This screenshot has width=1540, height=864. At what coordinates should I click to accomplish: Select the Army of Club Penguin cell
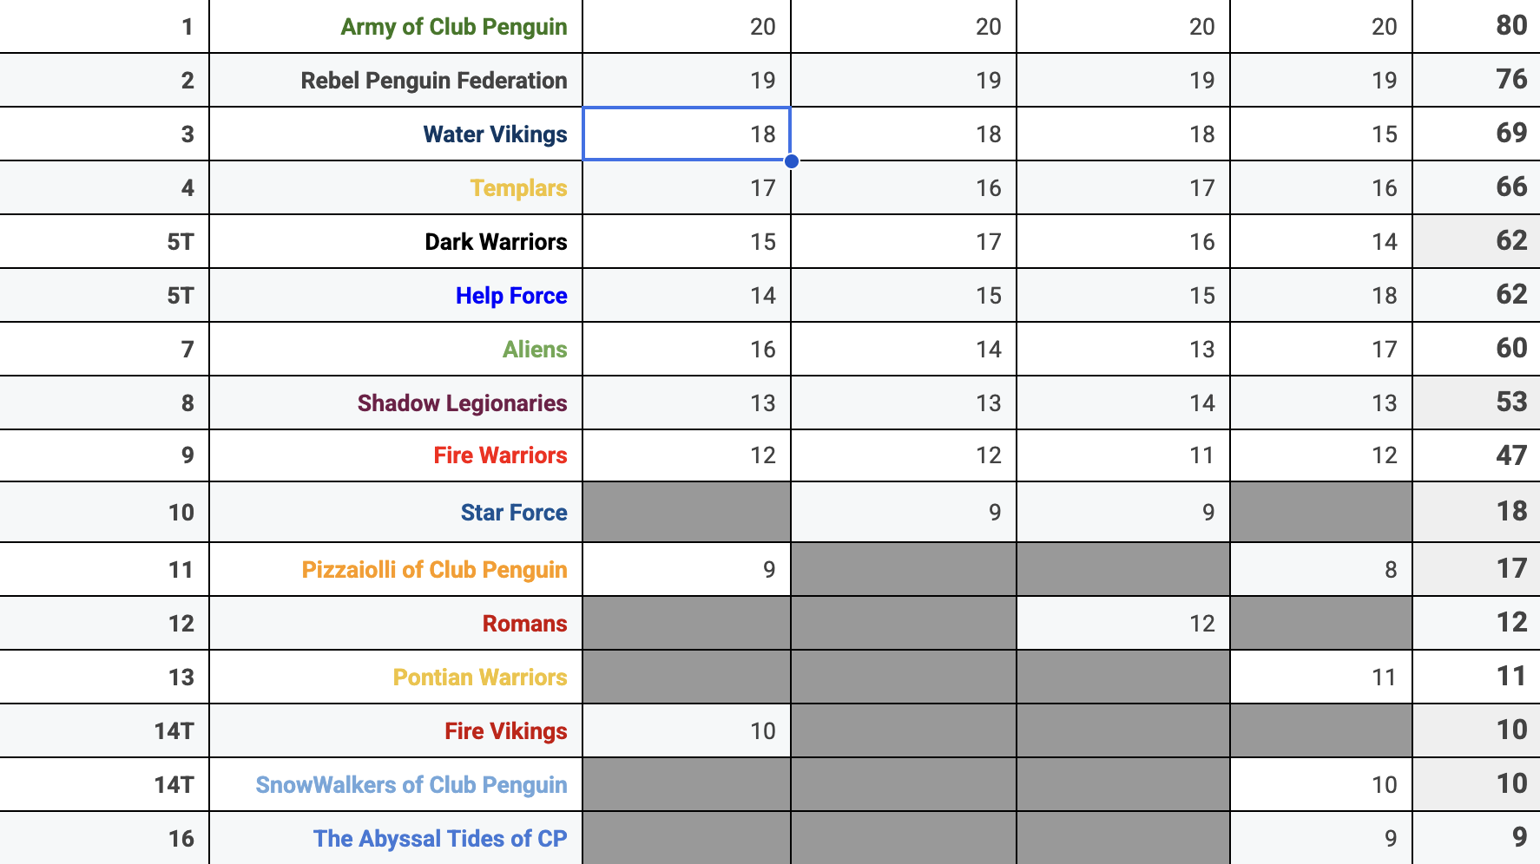(396, 27)
